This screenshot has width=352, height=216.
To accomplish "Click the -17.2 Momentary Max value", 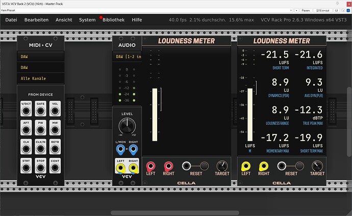I will 275,138.
